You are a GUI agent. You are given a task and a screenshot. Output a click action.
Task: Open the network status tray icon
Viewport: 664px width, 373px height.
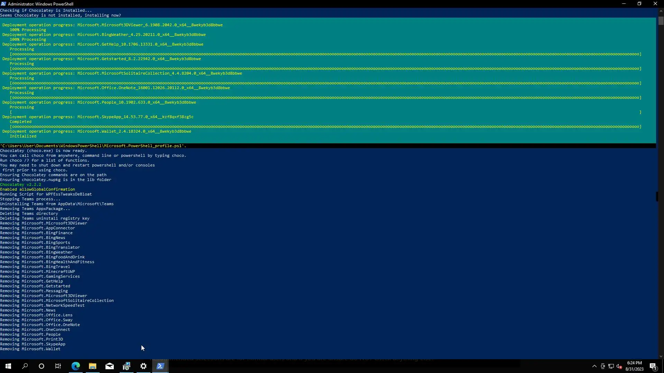pos(611,366)
